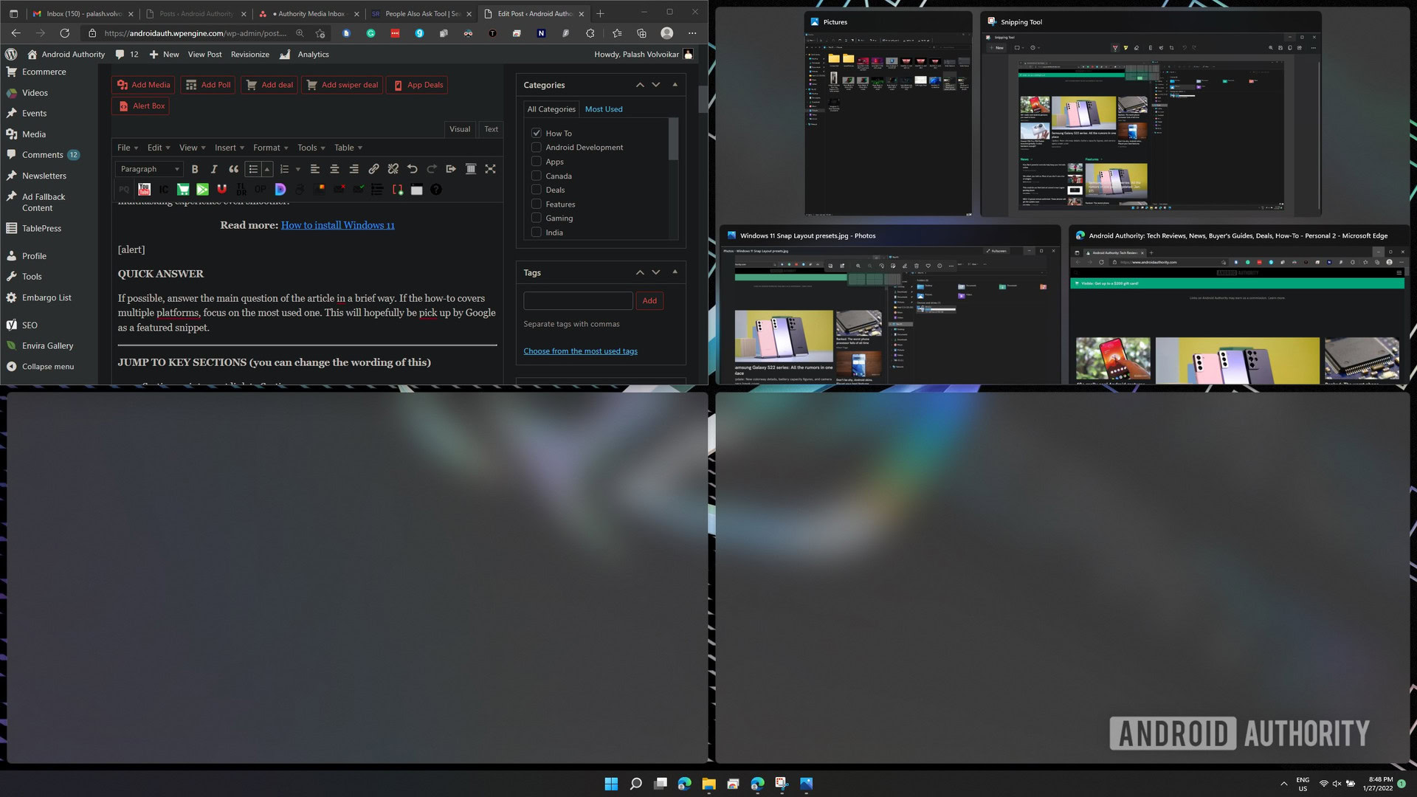
Task: Reload the page in Edge browser
Action: tap(64, 33)
